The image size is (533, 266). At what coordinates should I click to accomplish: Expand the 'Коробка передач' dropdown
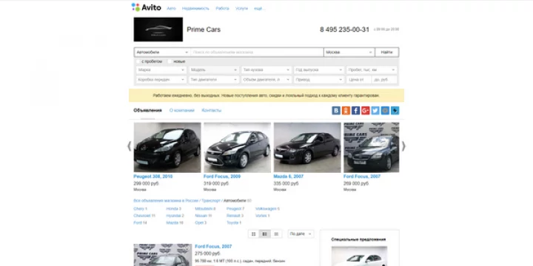[161, 80]
